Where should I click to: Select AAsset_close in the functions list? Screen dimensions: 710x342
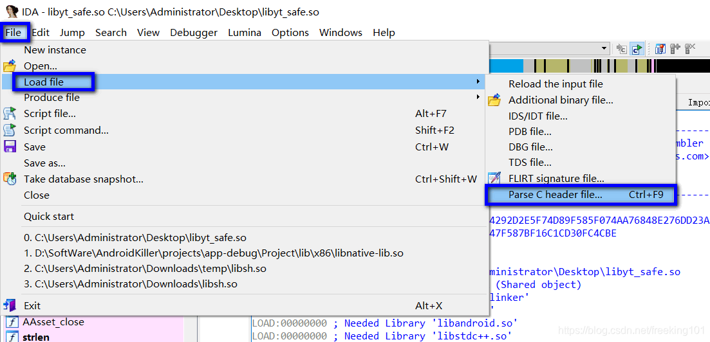pyautogui.click(x=53, y=322)
